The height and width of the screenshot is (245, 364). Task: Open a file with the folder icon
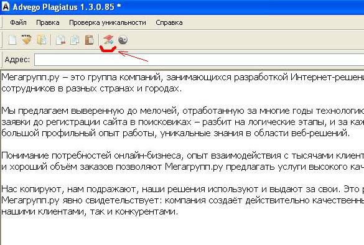42,40
